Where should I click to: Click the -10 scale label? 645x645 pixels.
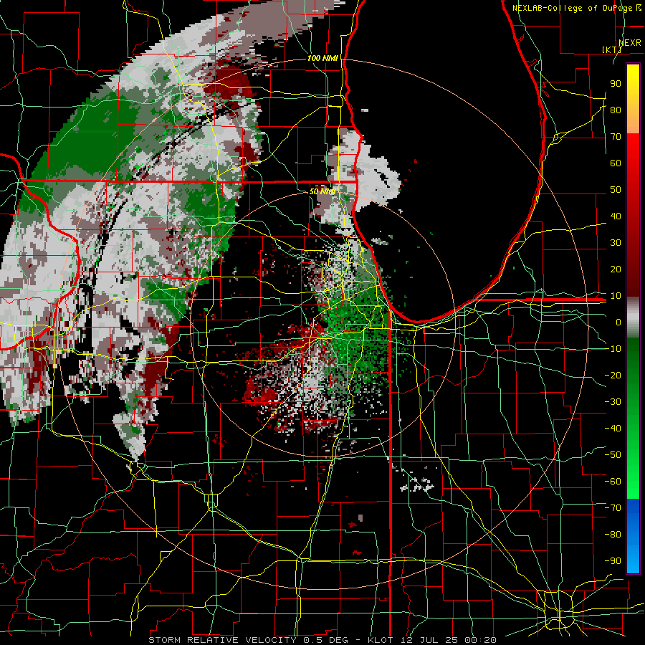613,349
